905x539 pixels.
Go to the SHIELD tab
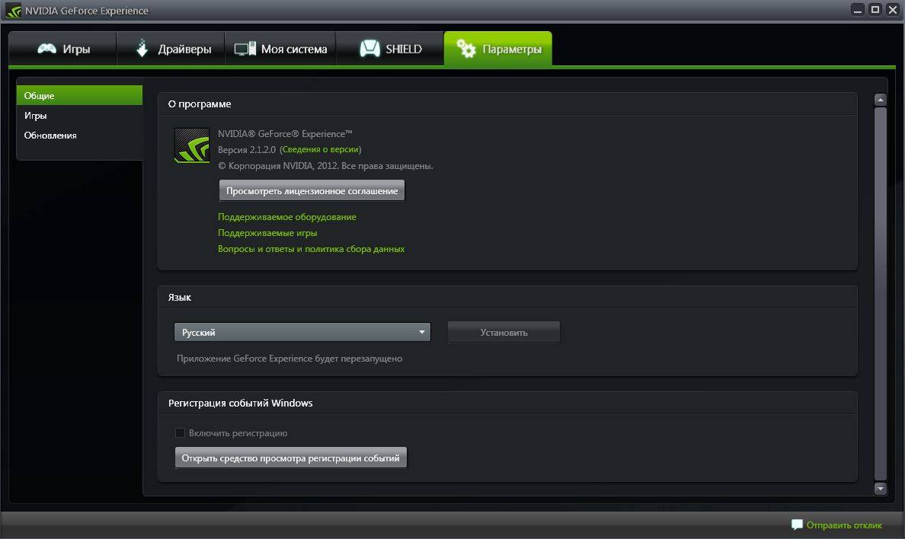[x=390, y=49]
